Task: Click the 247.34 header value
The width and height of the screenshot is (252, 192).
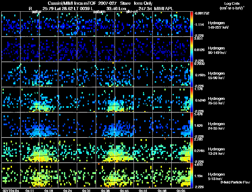Action: coord(145,9)
